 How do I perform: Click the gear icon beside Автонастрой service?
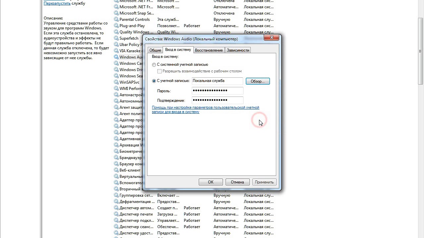point(116,95)
